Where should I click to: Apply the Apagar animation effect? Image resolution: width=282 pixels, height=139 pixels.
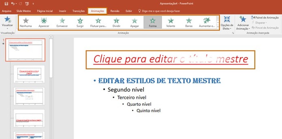(134, 22)
